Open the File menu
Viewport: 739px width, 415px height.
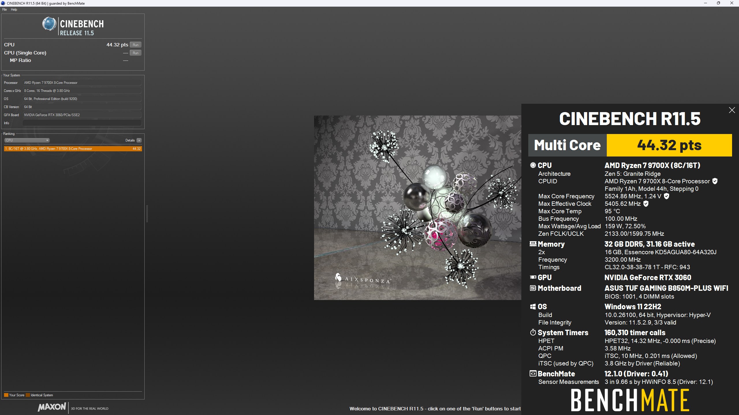coord(5,10)
